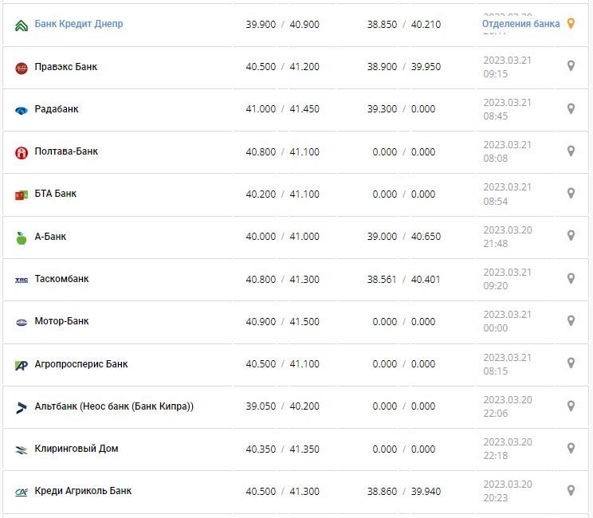
Task: Click the Альтбанк arrow logo icon
Action: click(x=22, y=407)
